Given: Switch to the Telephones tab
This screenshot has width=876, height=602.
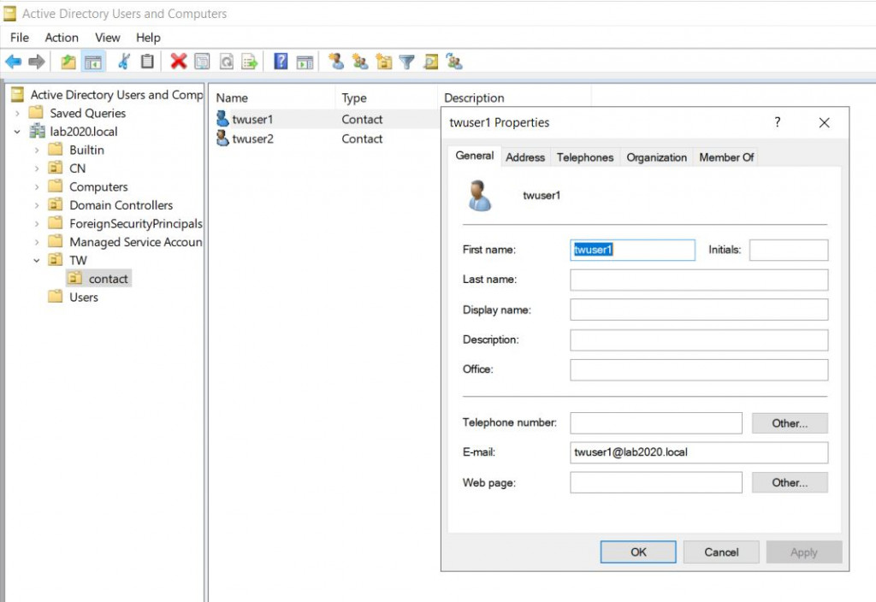Looking at the screenshot, I should click(x=585, y=157).
